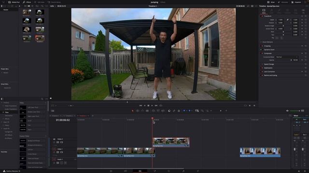Toggle the Inspector panel
The image size is (309, 173).
click(x=296, y=2)
